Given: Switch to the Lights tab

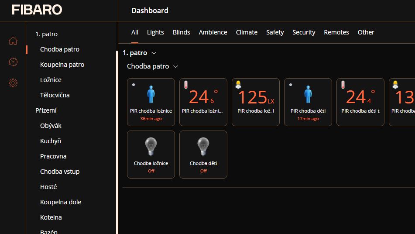Looking at the screenshot, I should point(155,32).
